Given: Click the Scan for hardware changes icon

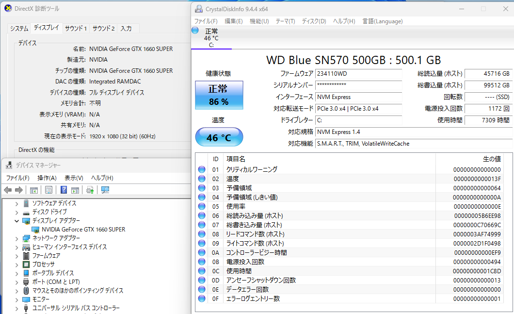Looking at the screenshot, I should [105, 190].
